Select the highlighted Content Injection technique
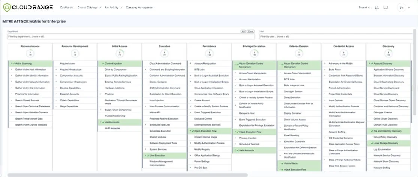 120,64
